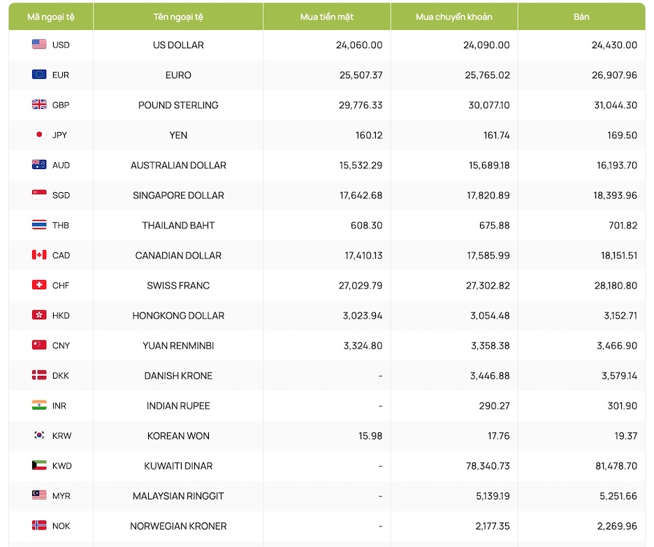Click the "Tên ngoại tệ" column header
The width and height of the screenshot is (654, 547).
point(178,17)
